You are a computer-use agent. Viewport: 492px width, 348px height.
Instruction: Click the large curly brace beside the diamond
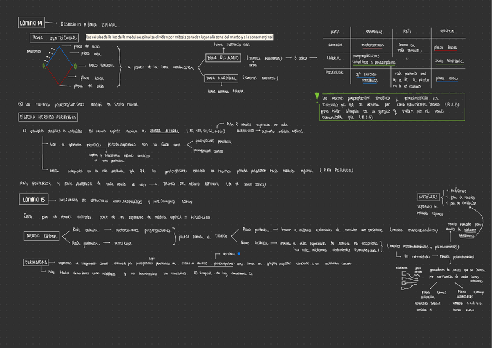(x=120, y=66)
